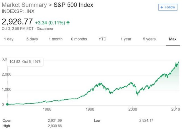
Task: Click the 1998 x-axis label
Action: (90, 109)
